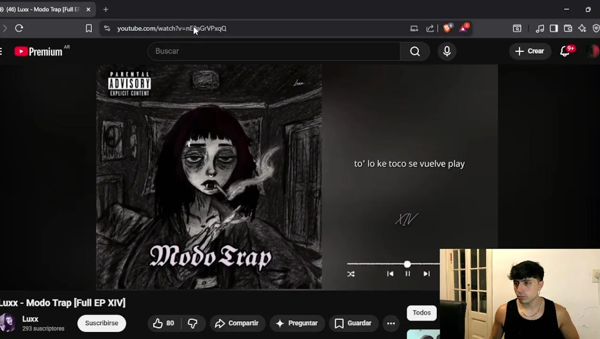The height and width of the screenshot is (339, 600).
Task: Click the Compartir share button
Action: 237,323
